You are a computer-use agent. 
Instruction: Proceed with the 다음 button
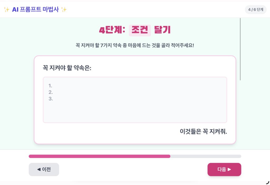point(224,169)
